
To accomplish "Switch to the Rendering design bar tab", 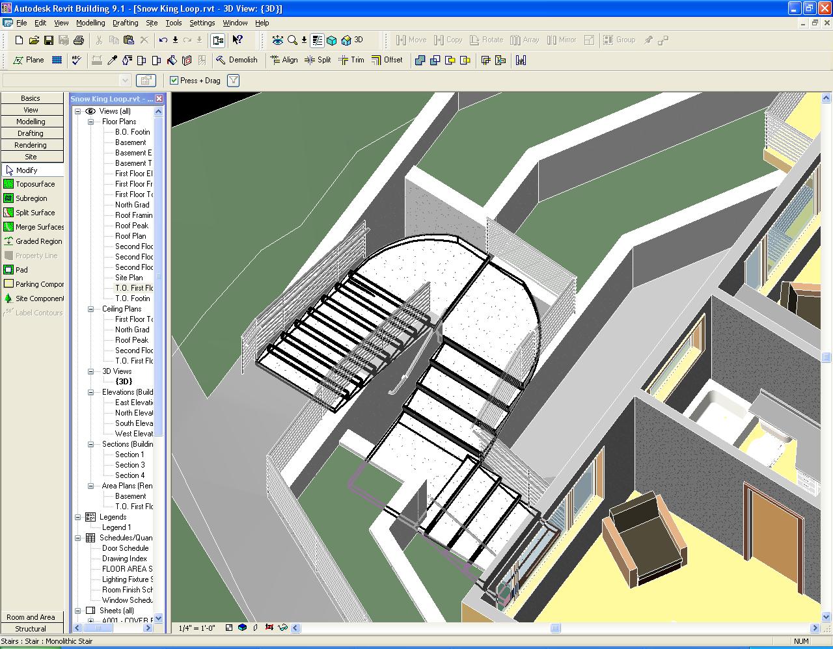I will pyautogui.click(x=31, y=145).
